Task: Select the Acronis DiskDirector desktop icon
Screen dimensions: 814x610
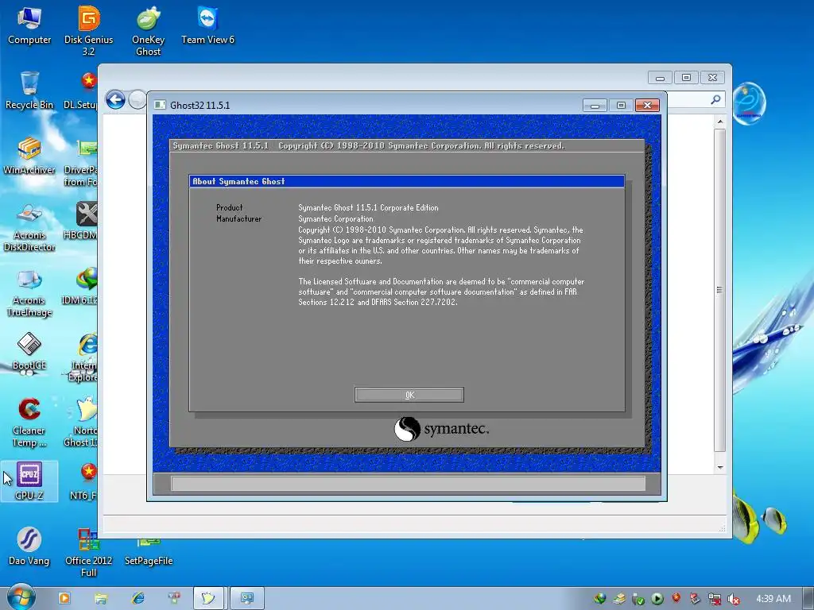Action: tap(29, 227)
